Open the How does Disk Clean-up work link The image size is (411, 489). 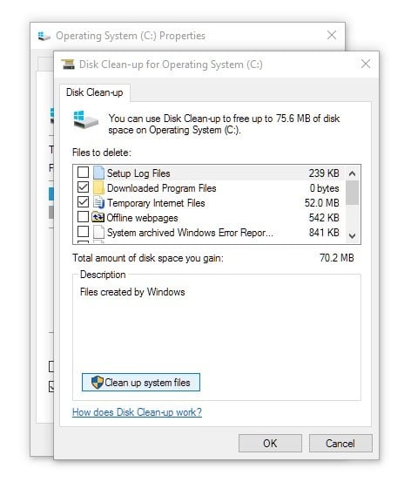(137, 412)
